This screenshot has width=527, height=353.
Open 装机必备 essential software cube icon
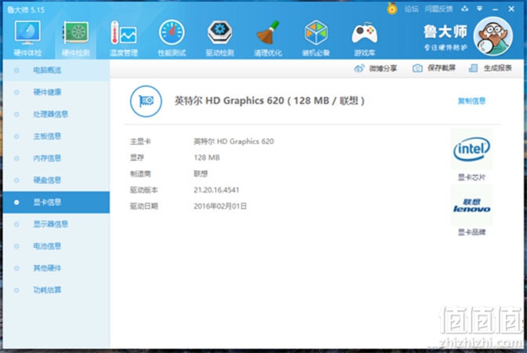coord(316,38)
